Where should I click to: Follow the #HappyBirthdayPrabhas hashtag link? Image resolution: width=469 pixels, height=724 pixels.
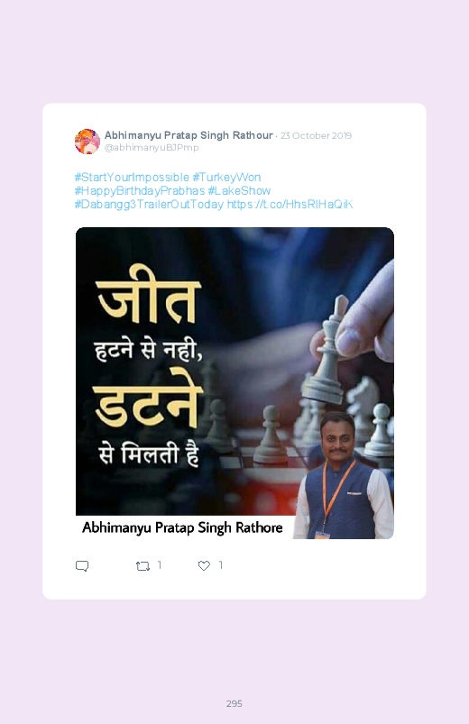point(140,191)
